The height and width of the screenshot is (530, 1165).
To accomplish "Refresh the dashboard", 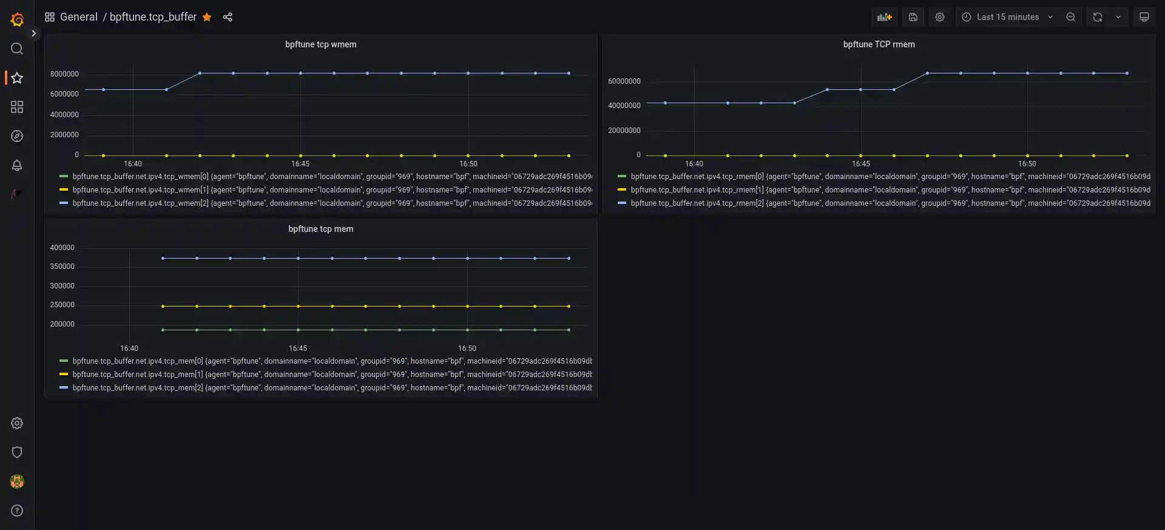I will click(1097, 17).
